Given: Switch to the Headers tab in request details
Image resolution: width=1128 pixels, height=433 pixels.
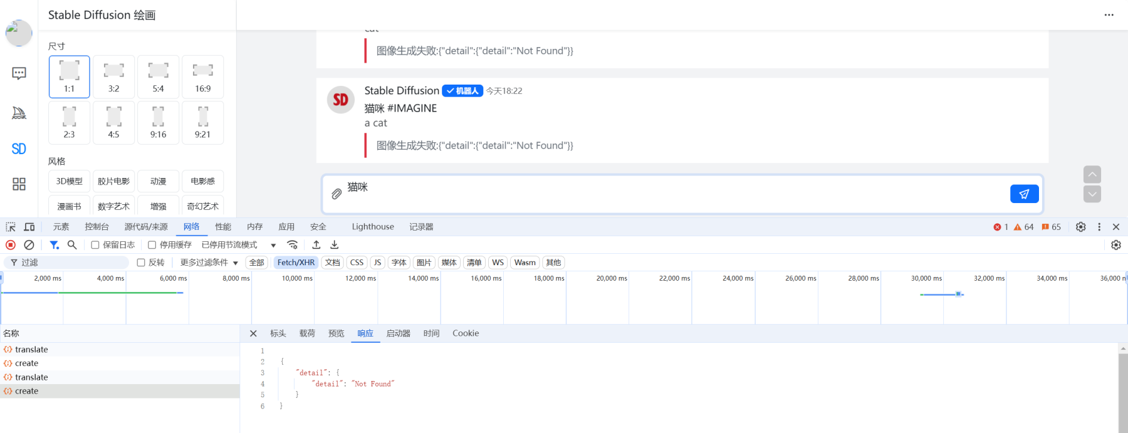Looking at the screenshot, I should (x=278, y=333).
